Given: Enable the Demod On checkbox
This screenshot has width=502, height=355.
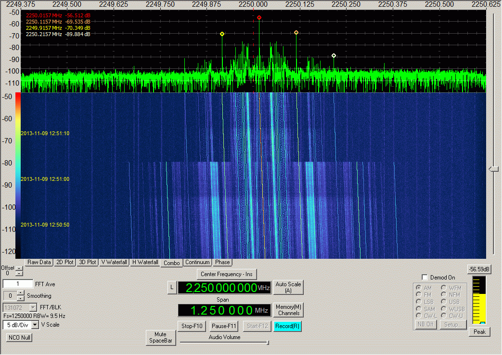Looking at the screenshot, I should pos(425,278).
